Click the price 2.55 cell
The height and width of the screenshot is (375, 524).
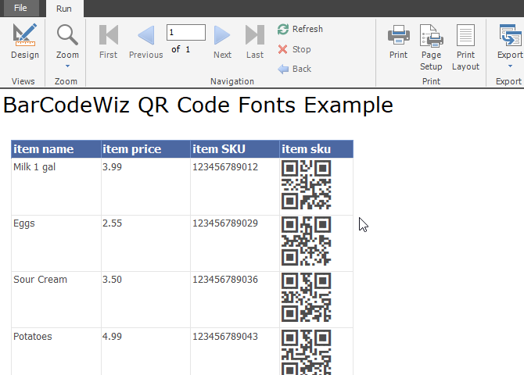tap(145, 243)
